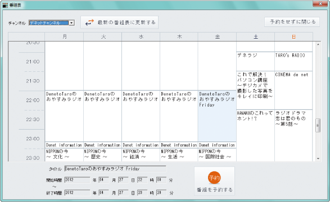Click the refresh arrows icon for latest schedule
Viewport: 330px width, 202px height.
click(x=89, y=22)
